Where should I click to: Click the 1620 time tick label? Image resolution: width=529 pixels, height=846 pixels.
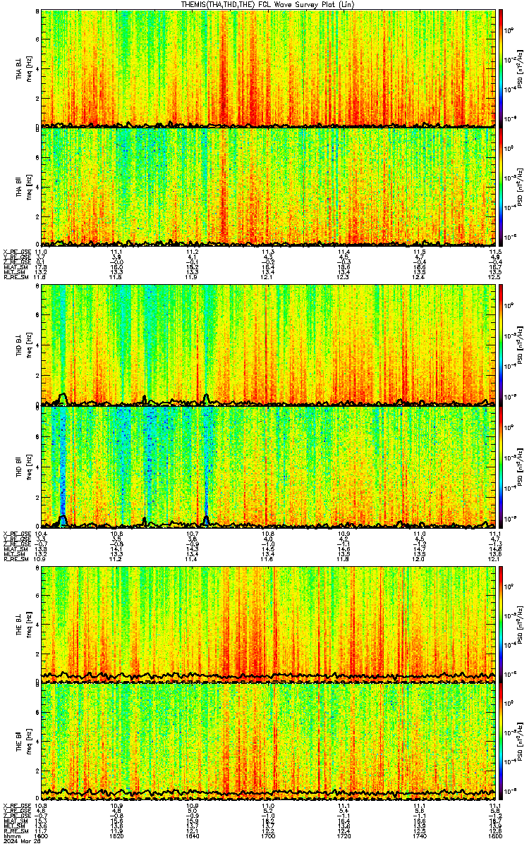[x=117, y=835]
